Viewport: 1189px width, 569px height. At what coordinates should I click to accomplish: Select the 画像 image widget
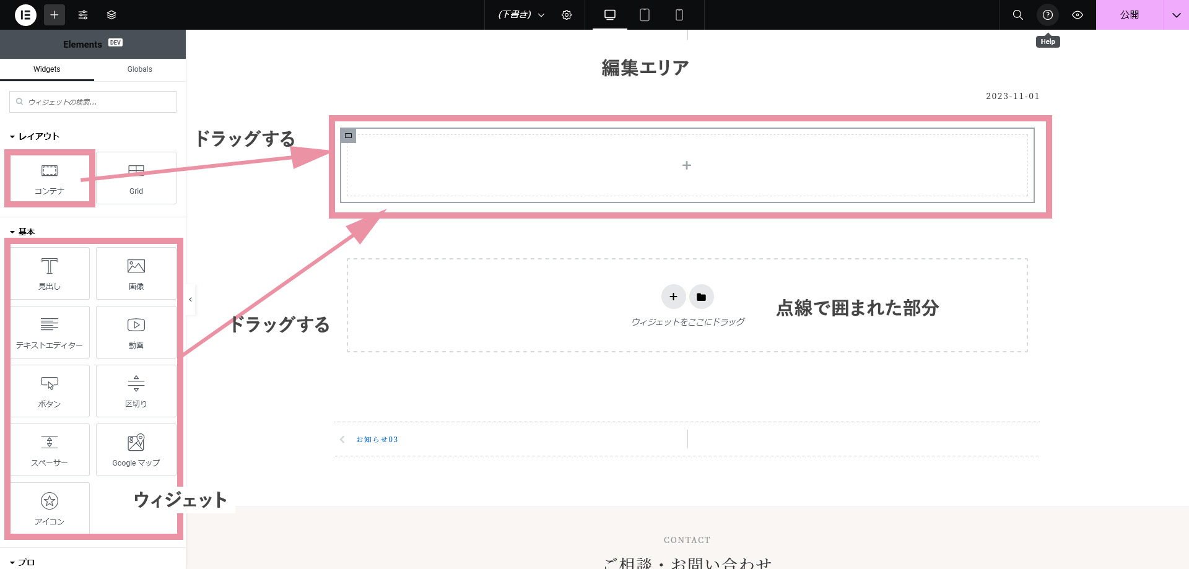coord(136,273)
